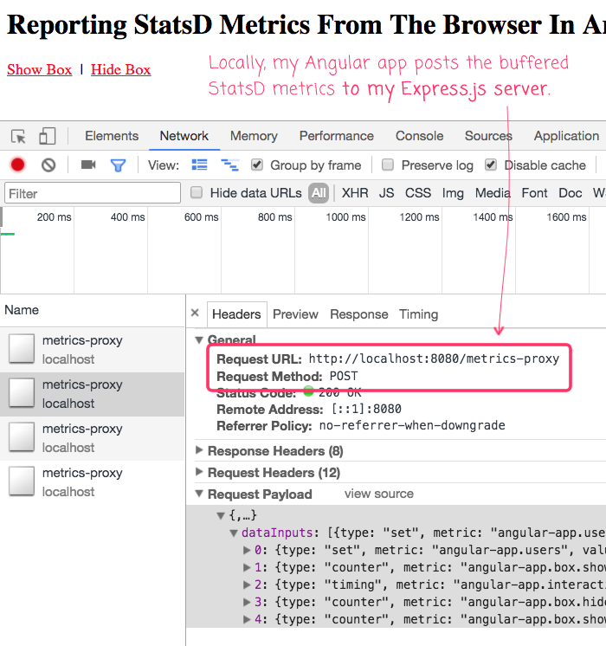Screen dimensions: 606x646
Task: Stop recording with the red record button
Action: click(x=17, y=165)
